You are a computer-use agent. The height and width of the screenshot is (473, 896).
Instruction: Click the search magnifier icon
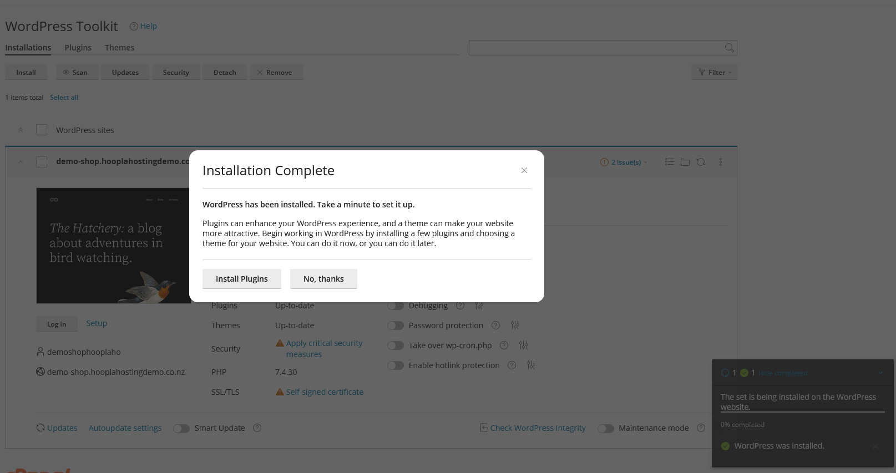pos(729,48)
